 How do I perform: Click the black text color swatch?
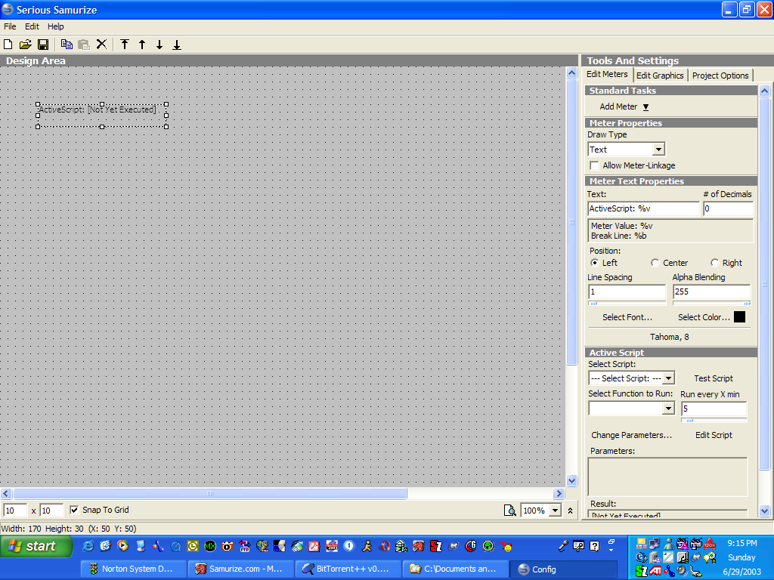coord(739,317)
